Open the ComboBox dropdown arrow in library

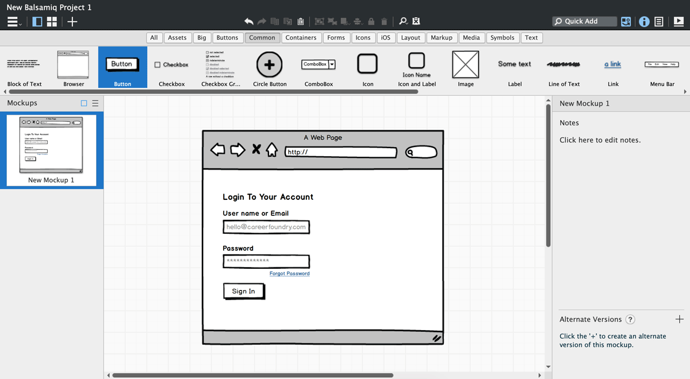coord(332,64)
